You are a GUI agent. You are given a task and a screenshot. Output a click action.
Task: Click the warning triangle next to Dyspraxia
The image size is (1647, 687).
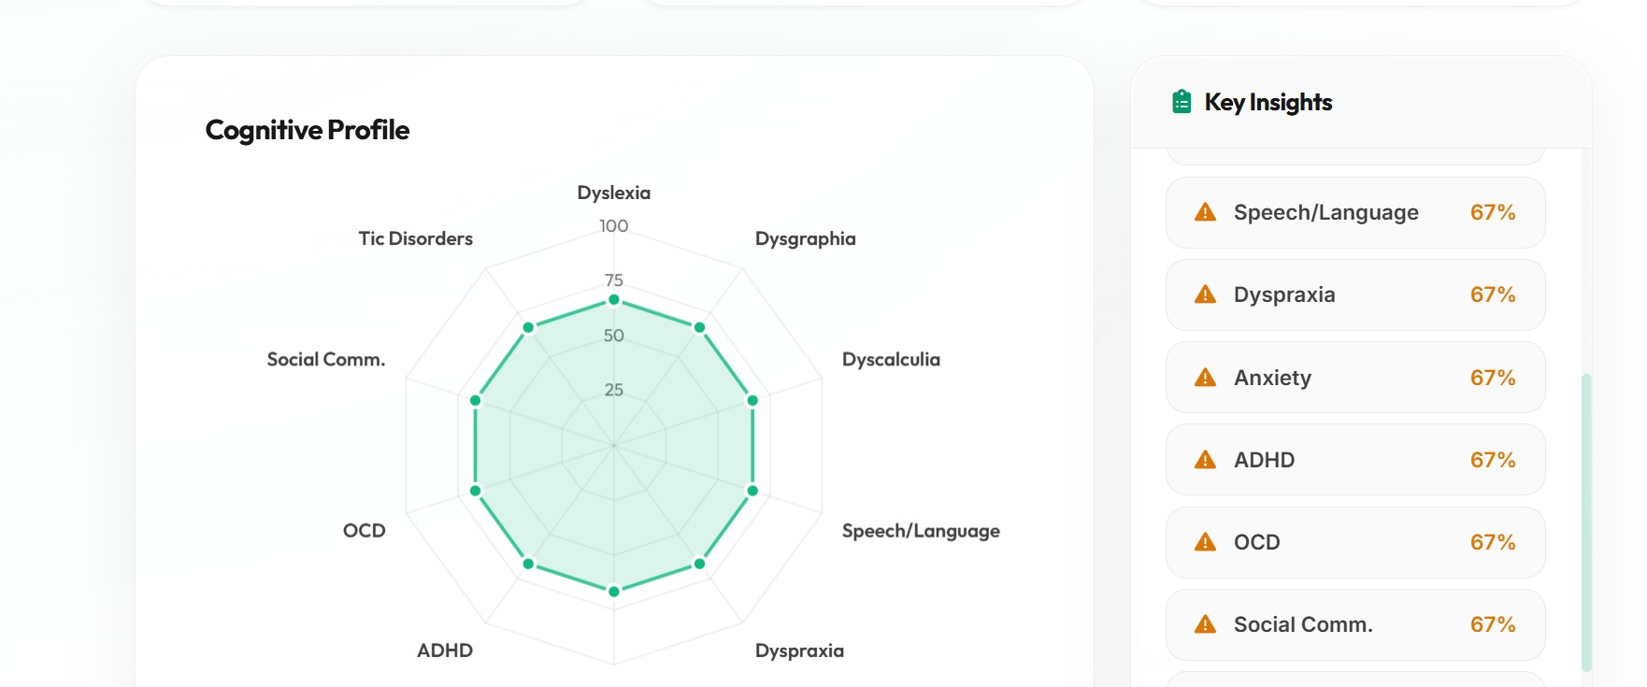tap(1206, 294)
